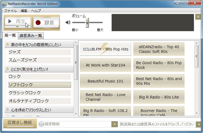Click the 再生 play button
The width and height of the screenshot is (203, 133).
18,21
